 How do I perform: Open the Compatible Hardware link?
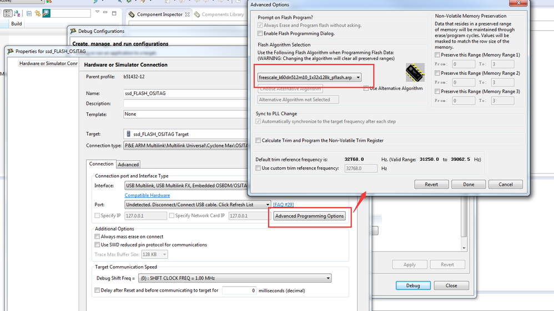coord(147,195)
